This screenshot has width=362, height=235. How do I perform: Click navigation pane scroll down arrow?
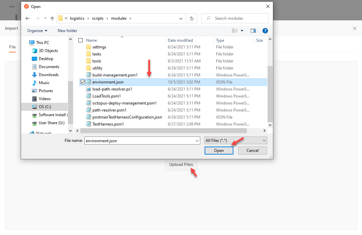point(70,131)
